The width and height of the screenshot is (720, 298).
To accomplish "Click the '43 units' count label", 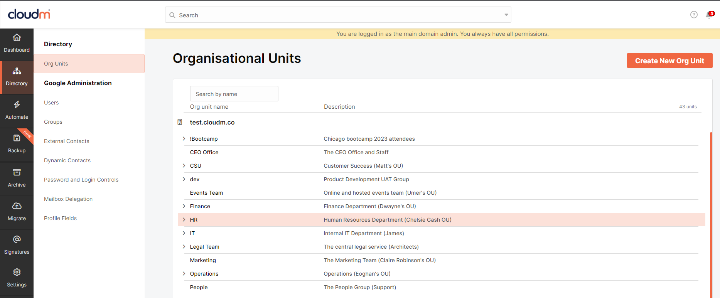I will point(688,107).
